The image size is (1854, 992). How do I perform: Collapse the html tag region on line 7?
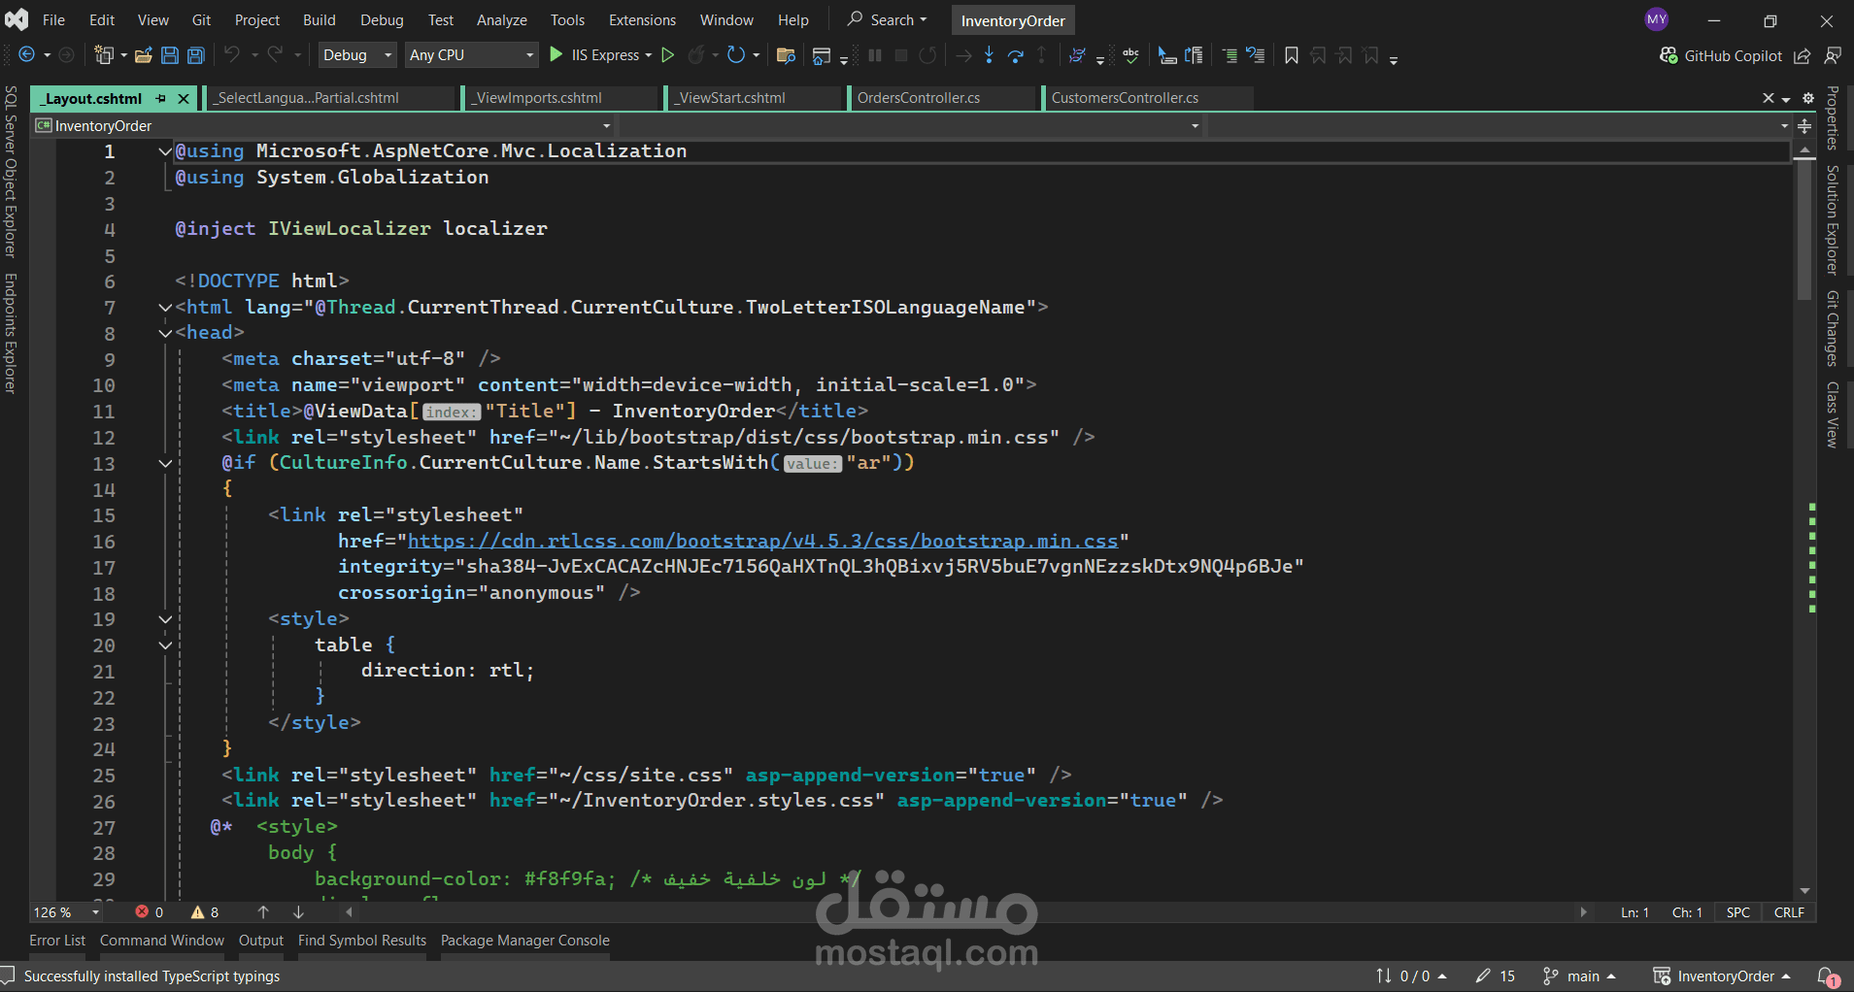[165, 308]
